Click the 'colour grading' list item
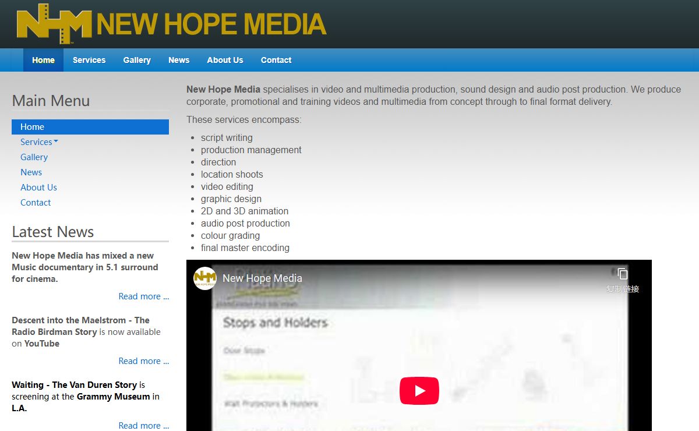Screen dimensions: 699x431 coord(230,236)
